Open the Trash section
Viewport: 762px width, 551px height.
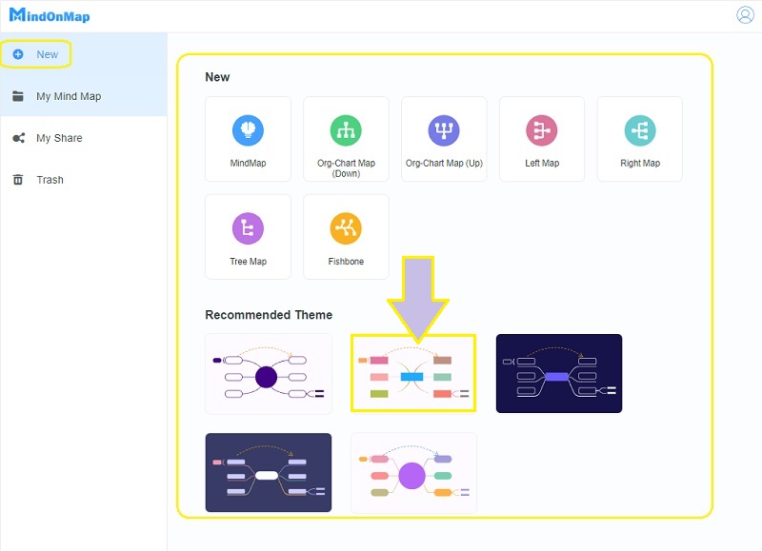50,180
